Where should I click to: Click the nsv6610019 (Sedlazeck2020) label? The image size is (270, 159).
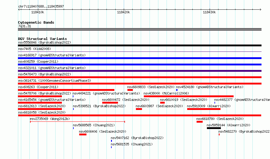tap(184, 100)
